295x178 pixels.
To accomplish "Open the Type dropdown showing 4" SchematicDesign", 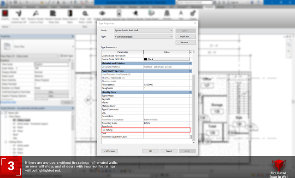I will click(x=143, y=37).
